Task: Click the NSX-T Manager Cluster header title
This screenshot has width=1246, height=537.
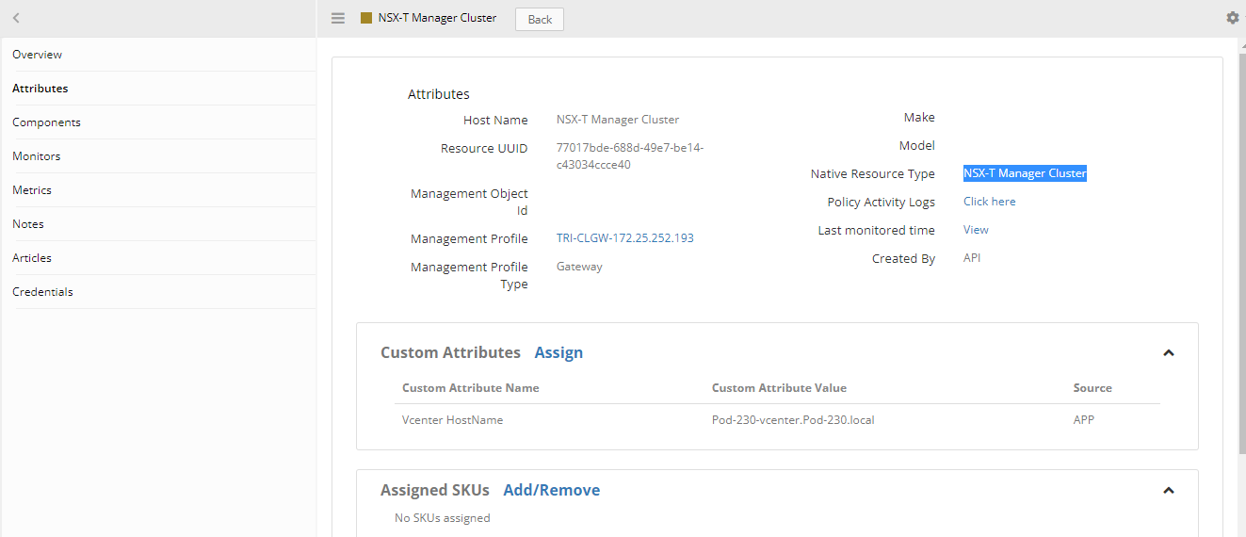Action: 437,18
